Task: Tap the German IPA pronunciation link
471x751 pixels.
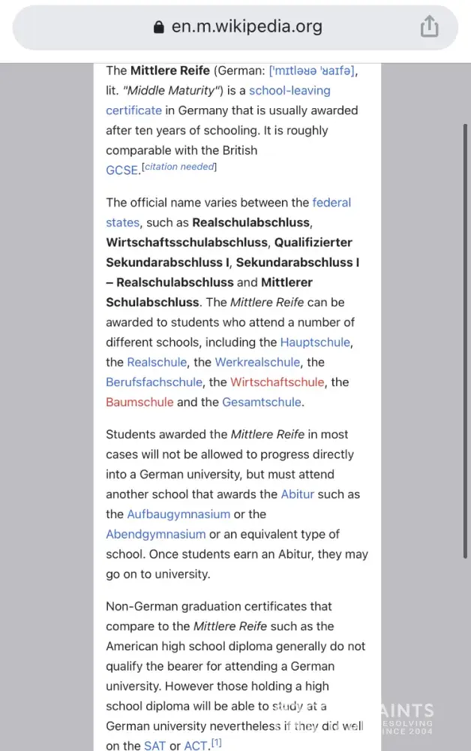Action: [x=312, y=71]
